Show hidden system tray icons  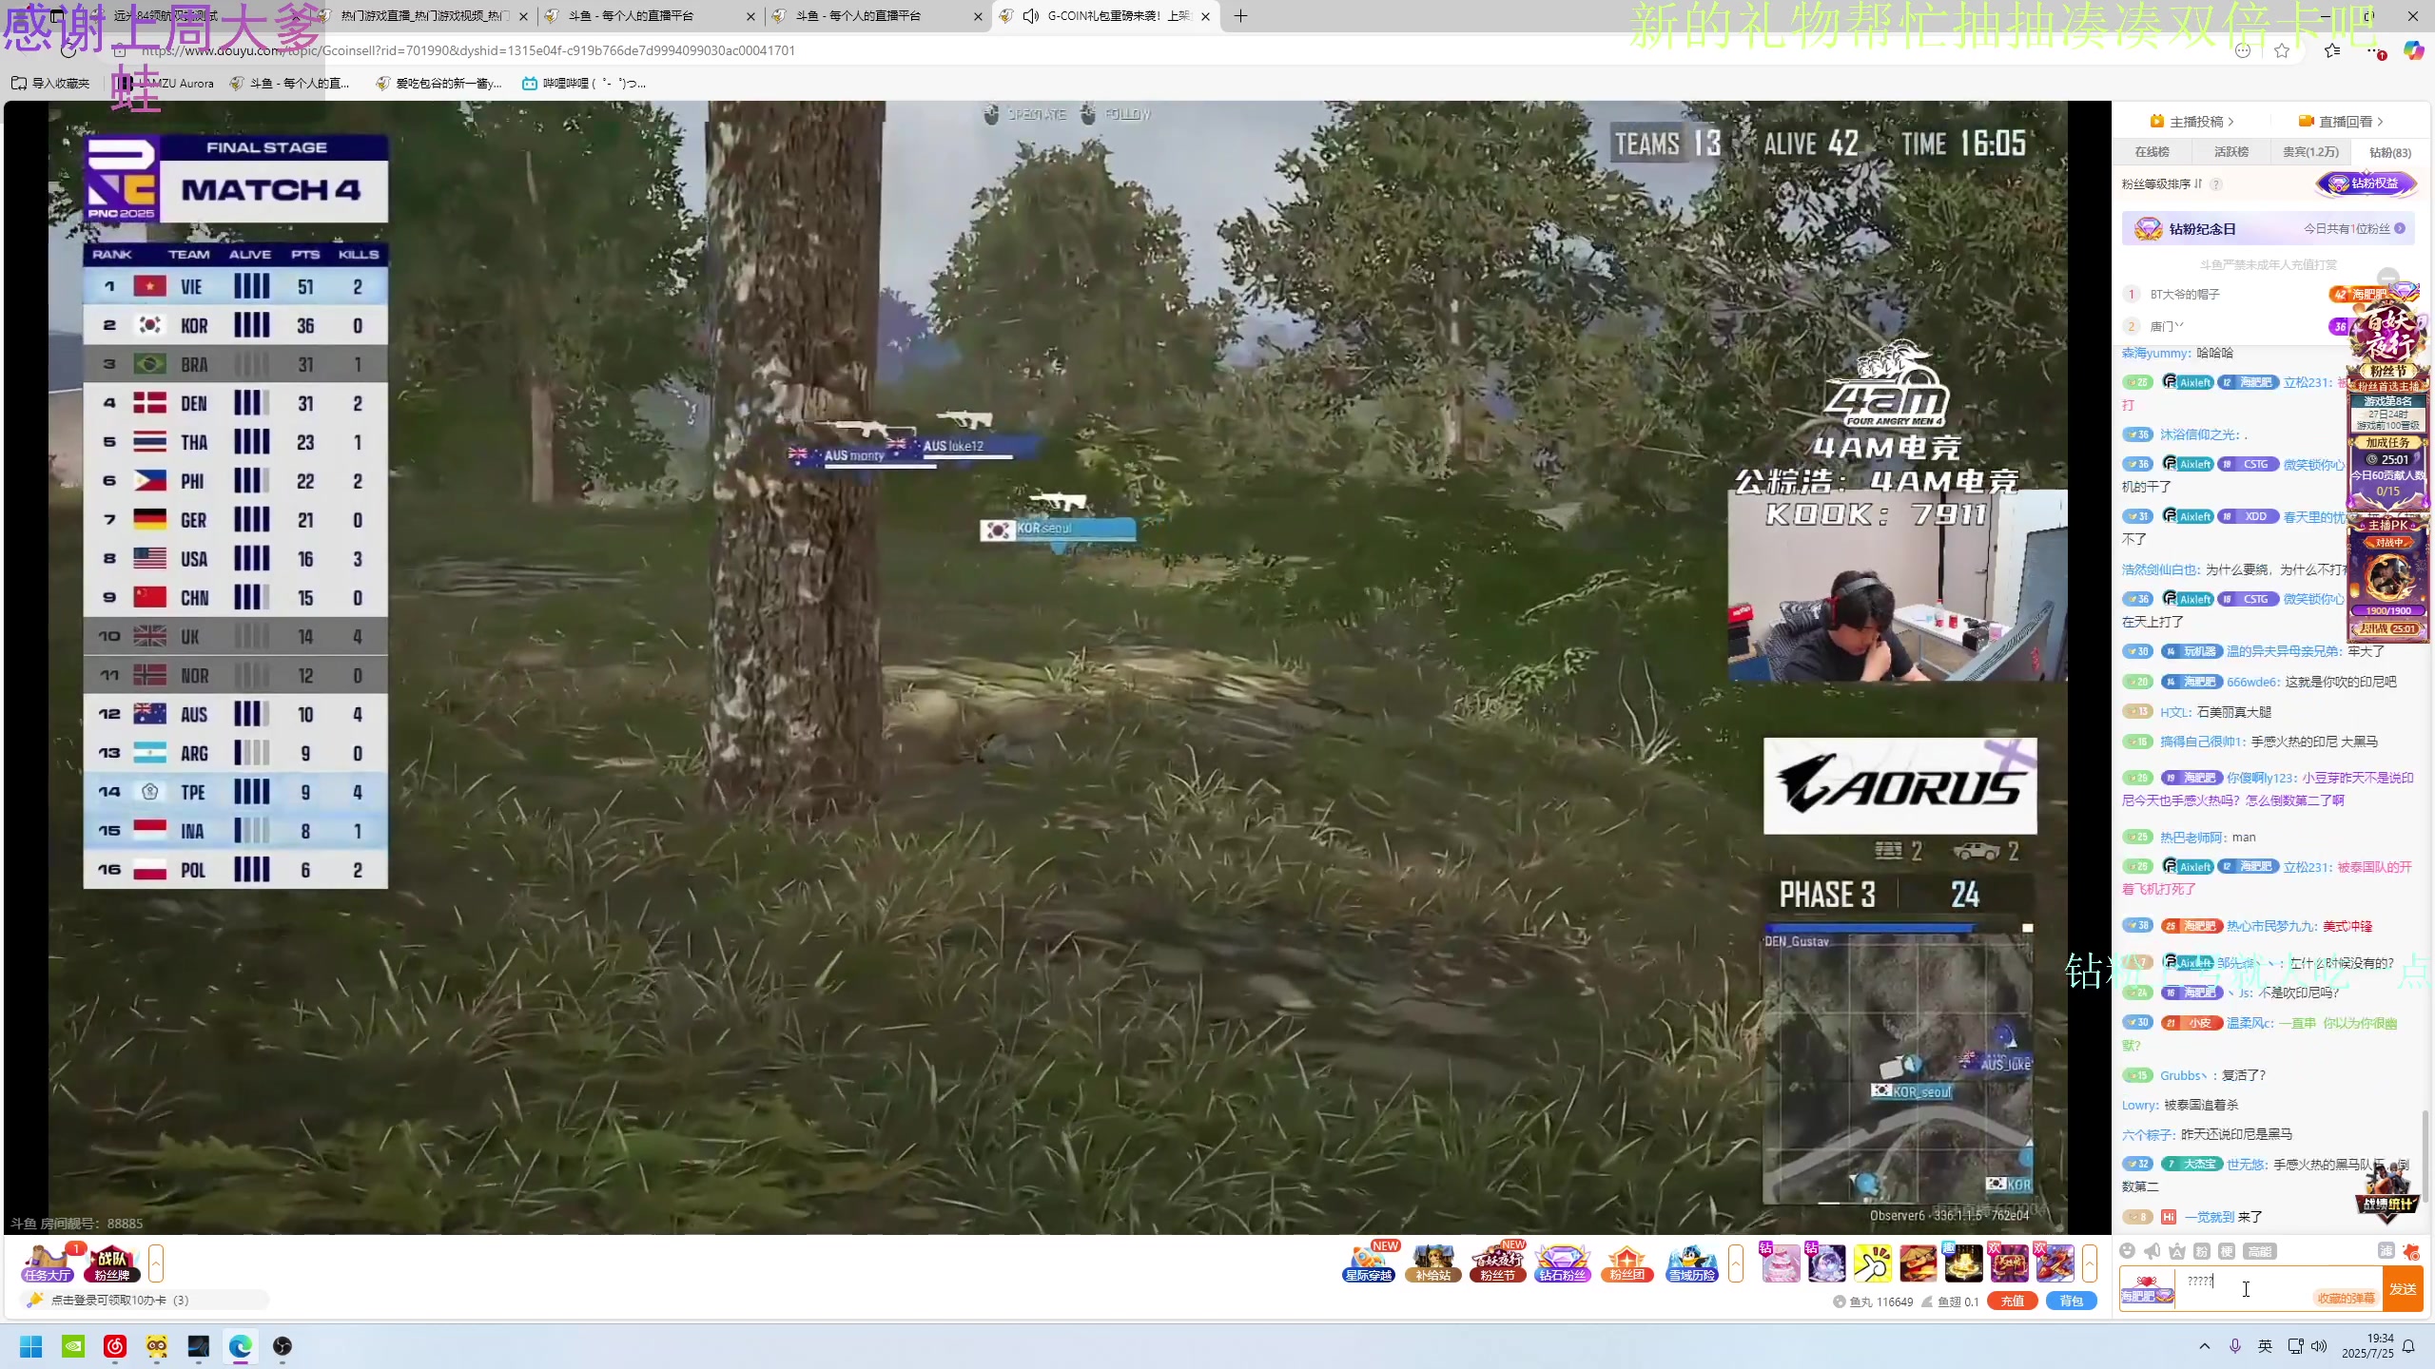click(x=2205, y=1346)
